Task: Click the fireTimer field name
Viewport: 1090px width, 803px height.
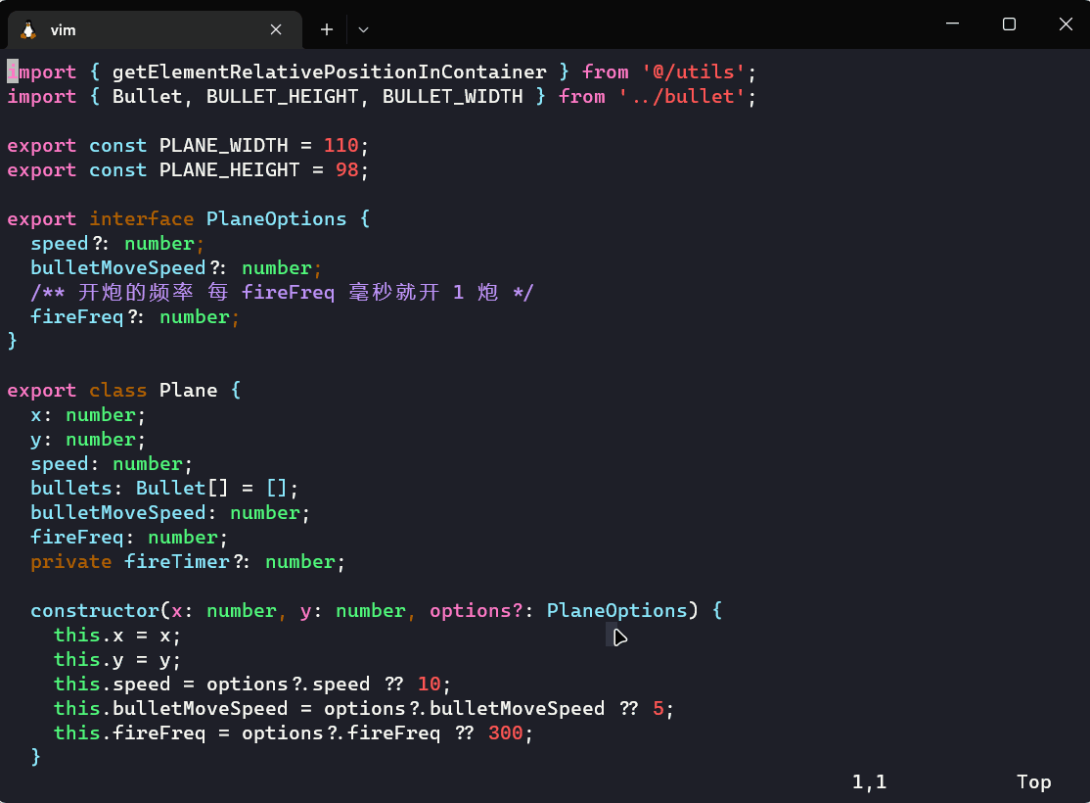Action: [176, 561]
